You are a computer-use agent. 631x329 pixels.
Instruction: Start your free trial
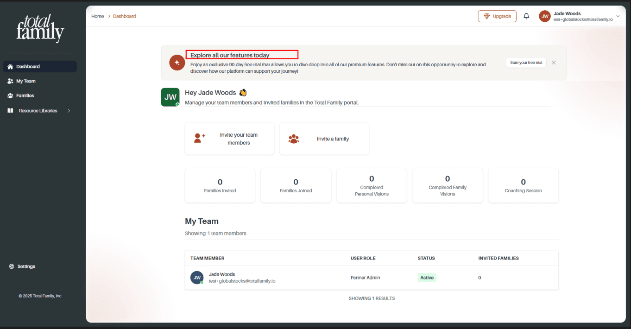[x=526, y=63]
